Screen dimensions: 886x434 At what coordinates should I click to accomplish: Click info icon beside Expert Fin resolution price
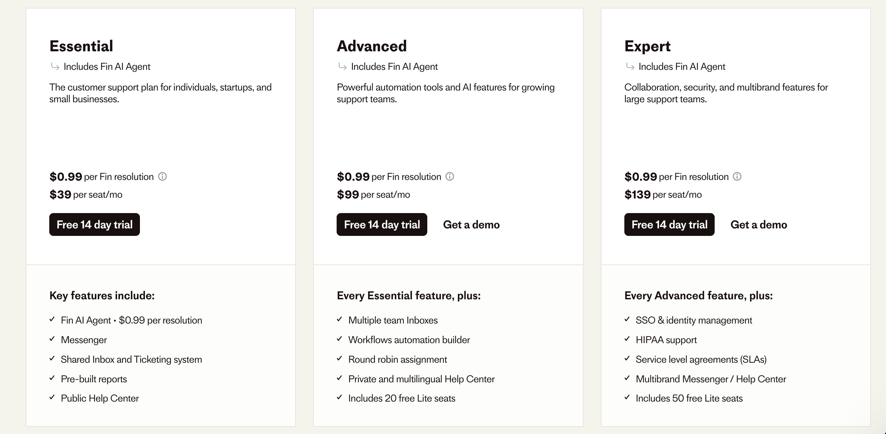pos(737,176)
